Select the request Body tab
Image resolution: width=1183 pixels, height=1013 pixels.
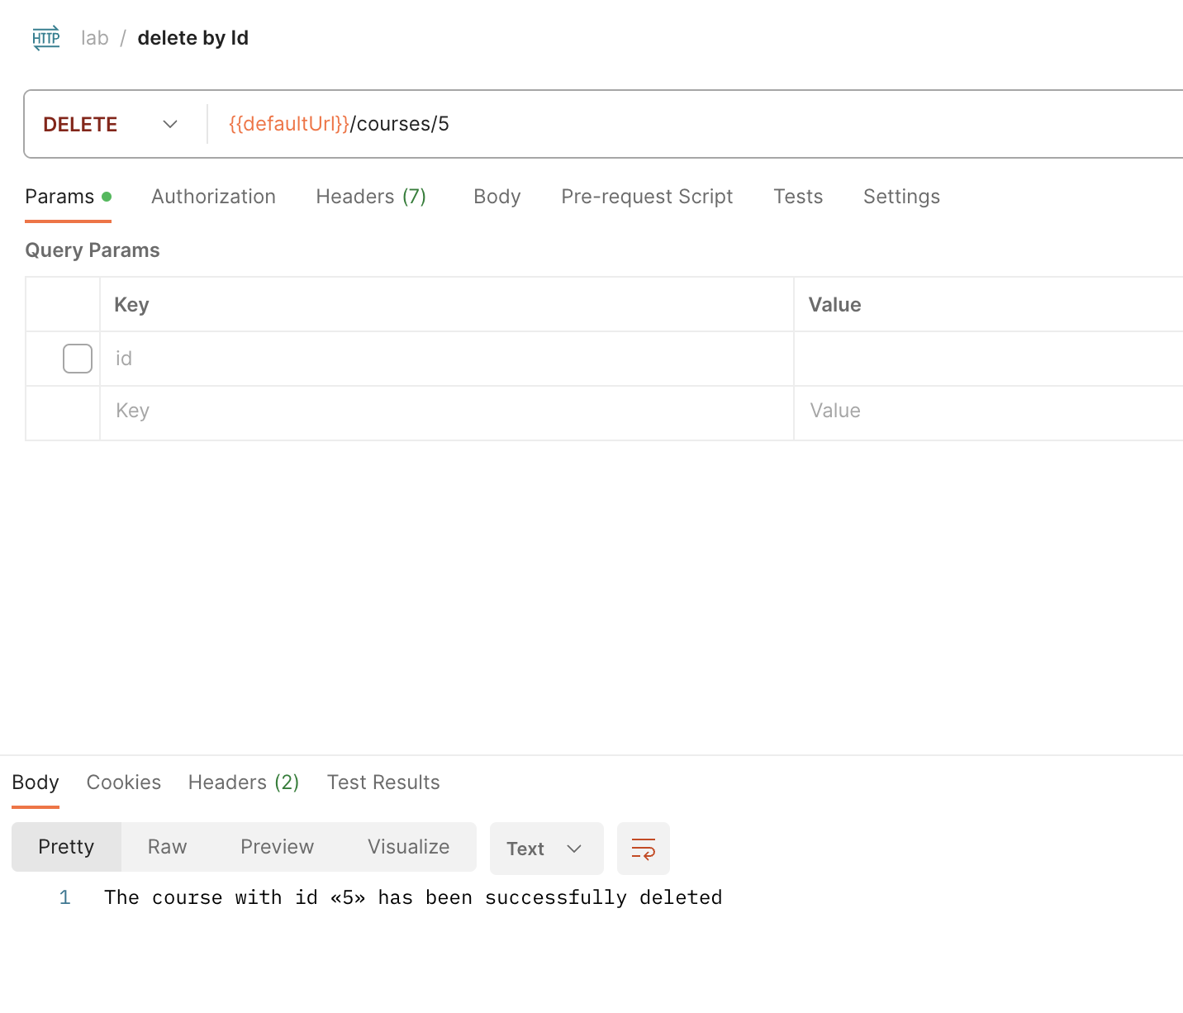pyautogui.click(x=496, y=197)
